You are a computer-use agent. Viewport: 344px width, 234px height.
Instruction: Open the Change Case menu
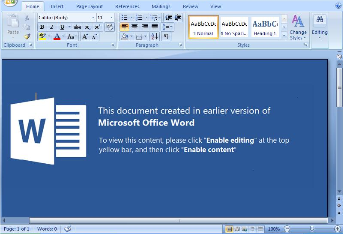72,36
